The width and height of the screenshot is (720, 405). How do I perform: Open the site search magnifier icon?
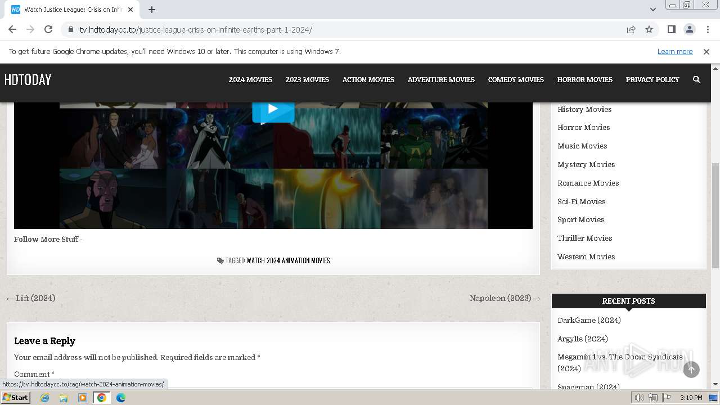click(696, 80)
